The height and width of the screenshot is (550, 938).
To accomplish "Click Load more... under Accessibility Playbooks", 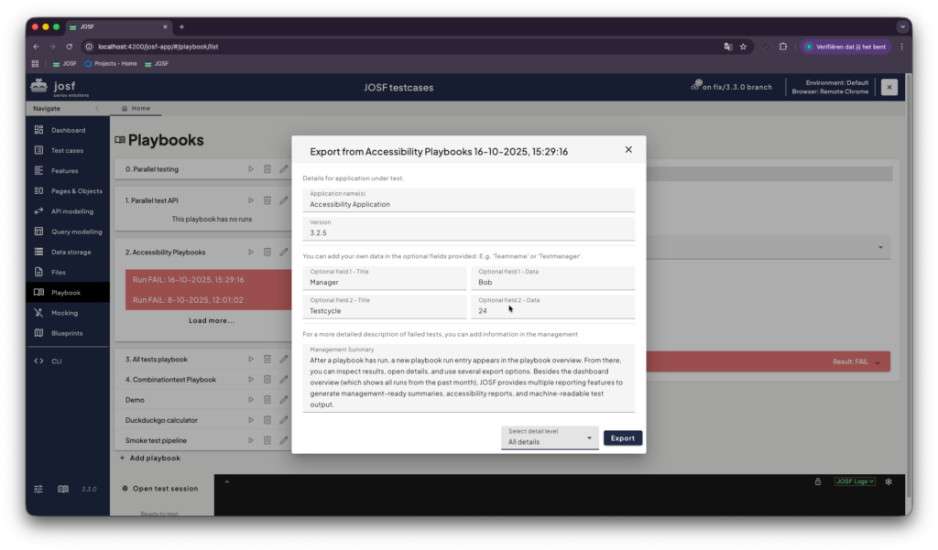I will pyautogui.click(x=212, y=321).
